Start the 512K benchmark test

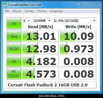[14, 48]
